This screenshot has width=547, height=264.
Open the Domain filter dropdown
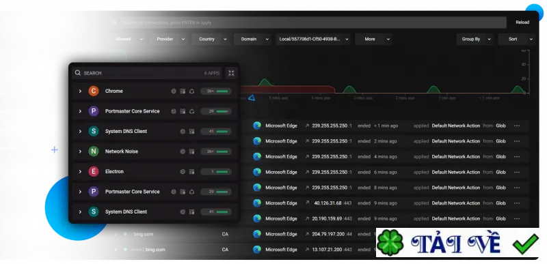point(252,40)
